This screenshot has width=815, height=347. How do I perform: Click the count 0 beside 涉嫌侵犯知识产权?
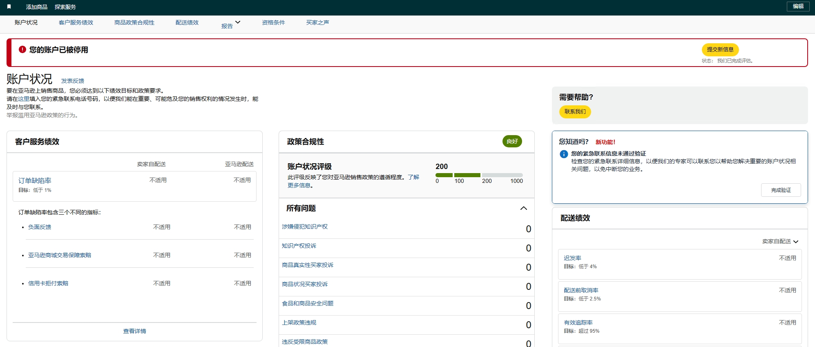click(528, 229)
